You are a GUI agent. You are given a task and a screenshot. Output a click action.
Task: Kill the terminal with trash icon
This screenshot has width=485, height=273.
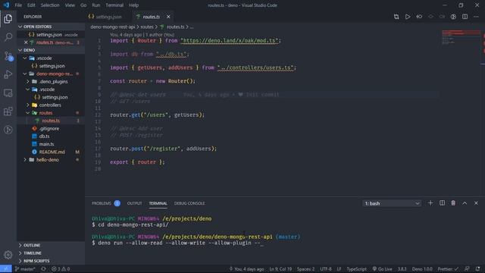(x=453, y=203)
